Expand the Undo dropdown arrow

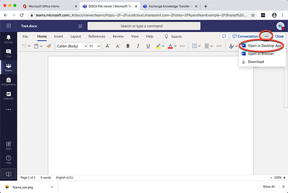(x=29, y=46)
